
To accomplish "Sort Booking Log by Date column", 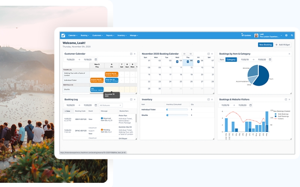I will (68, 111).
